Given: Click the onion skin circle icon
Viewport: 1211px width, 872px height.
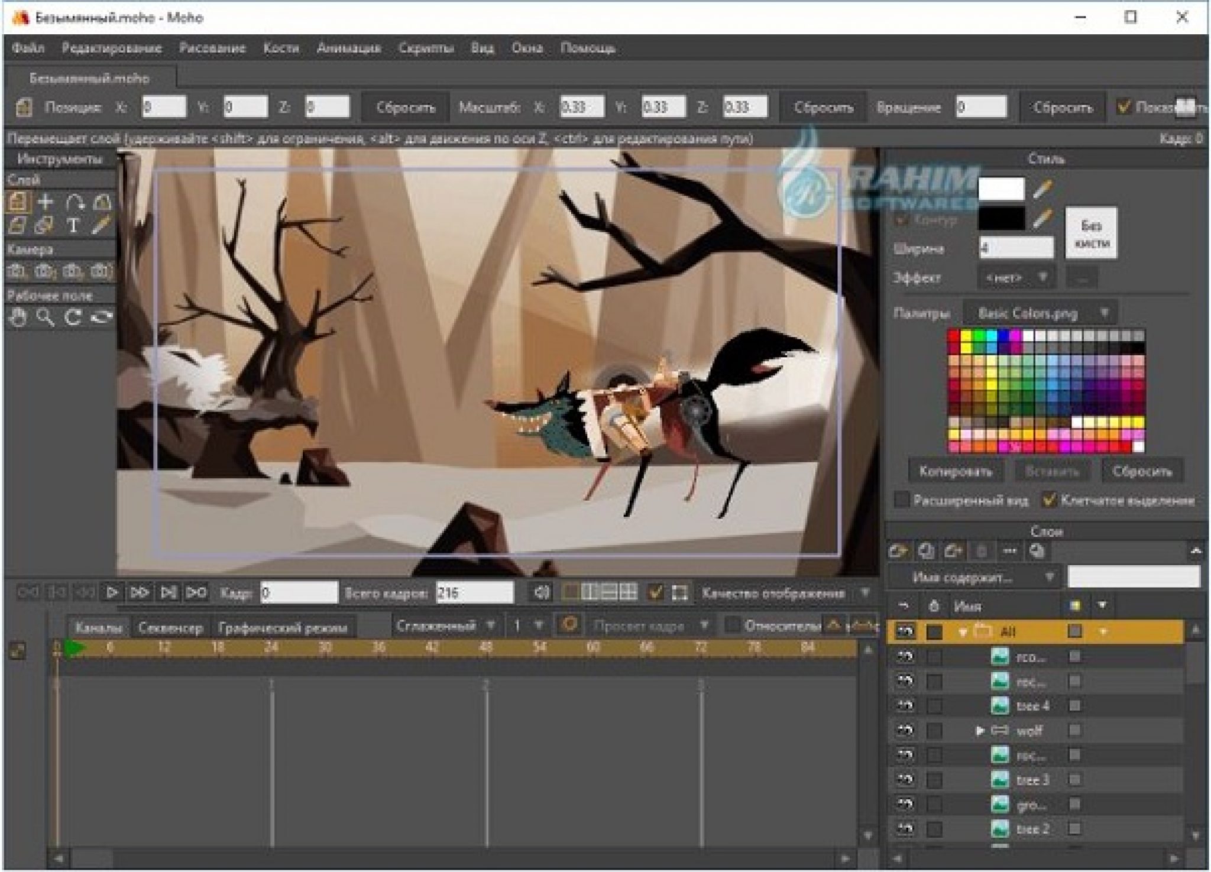Looking at the screenshot, I should (x=569, y=625).
